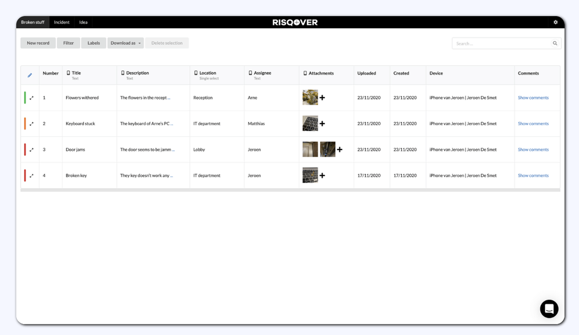
Task: Click the phone icon beside Title header
Action: click(68, 72)
